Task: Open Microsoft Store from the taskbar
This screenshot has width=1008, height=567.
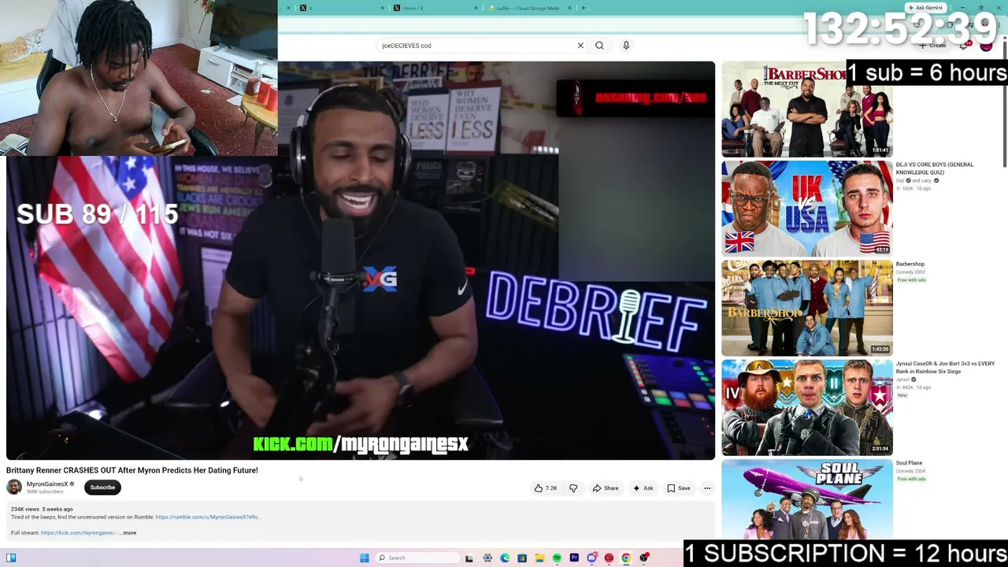Action: pos(522,558)
